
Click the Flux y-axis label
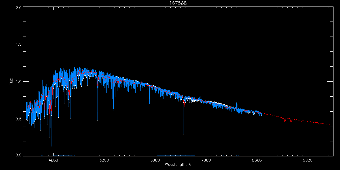pos(11,82)
